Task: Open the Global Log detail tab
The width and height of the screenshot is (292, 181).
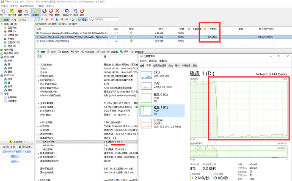Action: pos(137,52)
